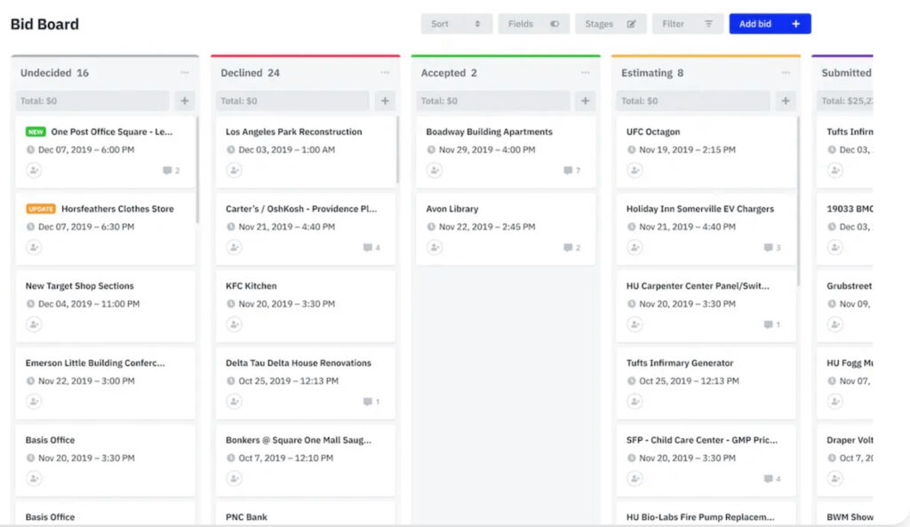Edit stages with the Stages button
This screenshot has height=527, width=910.
(x=611, y=24)
